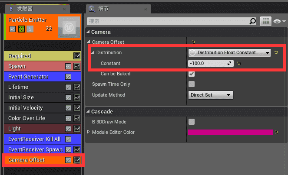Show Camera Offset module in curve editor
This screenshot has height=175, width=288.
[77, 160]
